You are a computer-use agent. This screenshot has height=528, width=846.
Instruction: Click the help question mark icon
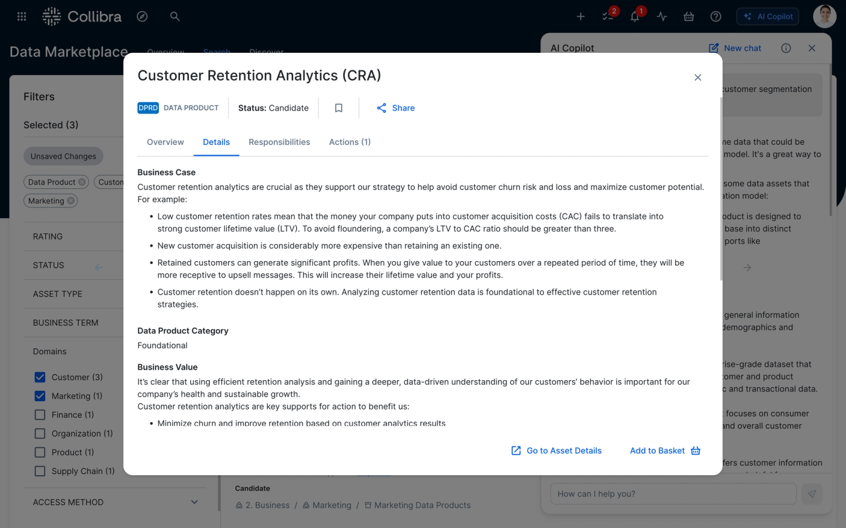(716, 16)
